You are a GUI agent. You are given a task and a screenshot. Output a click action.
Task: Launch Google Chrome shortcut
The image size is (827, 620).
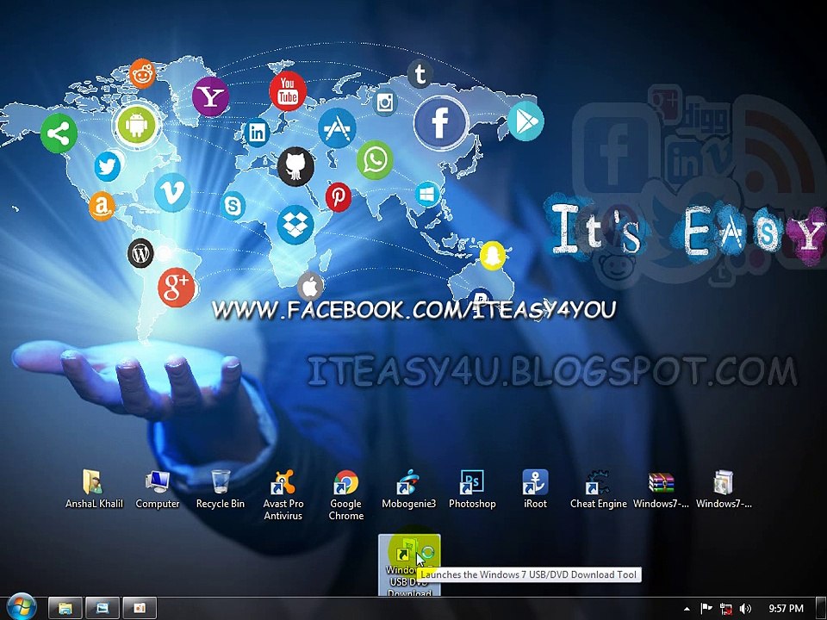coord(346,495)
